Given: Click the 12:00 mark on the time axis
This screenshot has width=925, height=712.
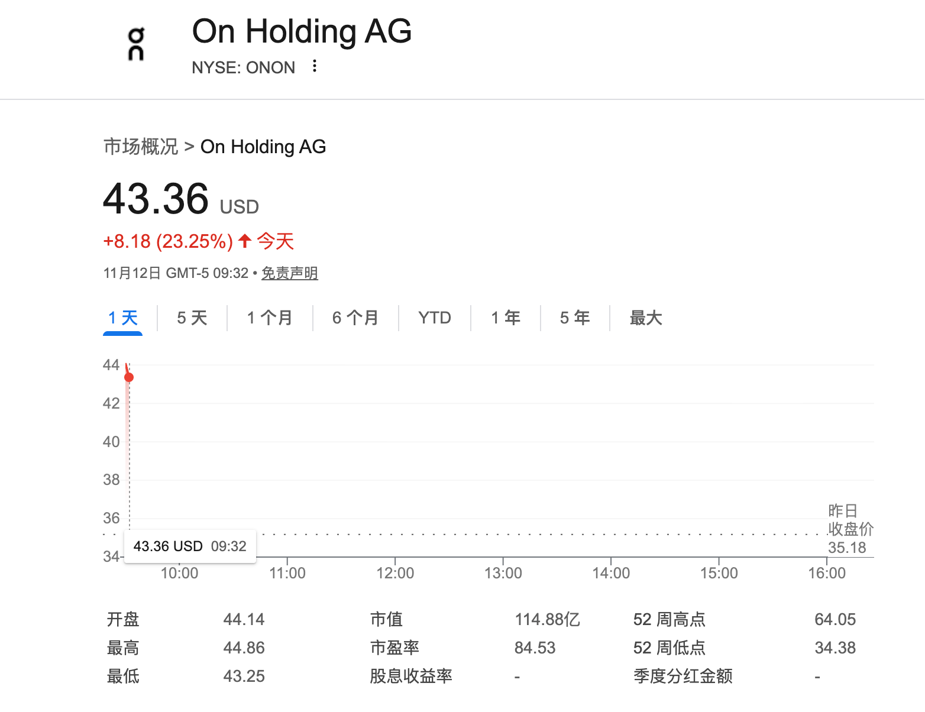Looking at the screenshot, I should click(395, 573).
